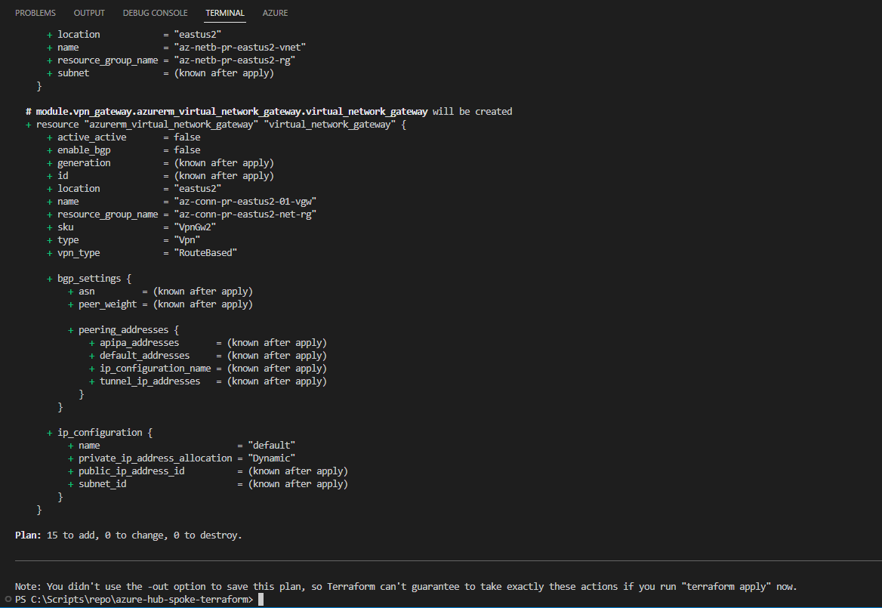The width and height of the screenshot is (882, 608).
Task: Open the DEBUG CONSOLE tab
Action: [156, 13]
